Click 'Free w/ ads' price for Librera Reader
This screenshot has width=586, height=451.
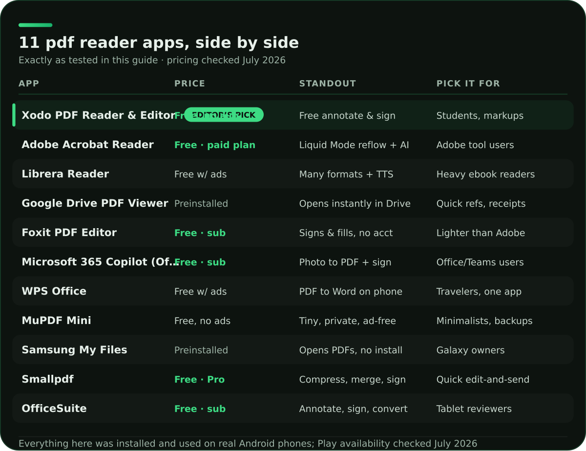(x=201, y=174)
